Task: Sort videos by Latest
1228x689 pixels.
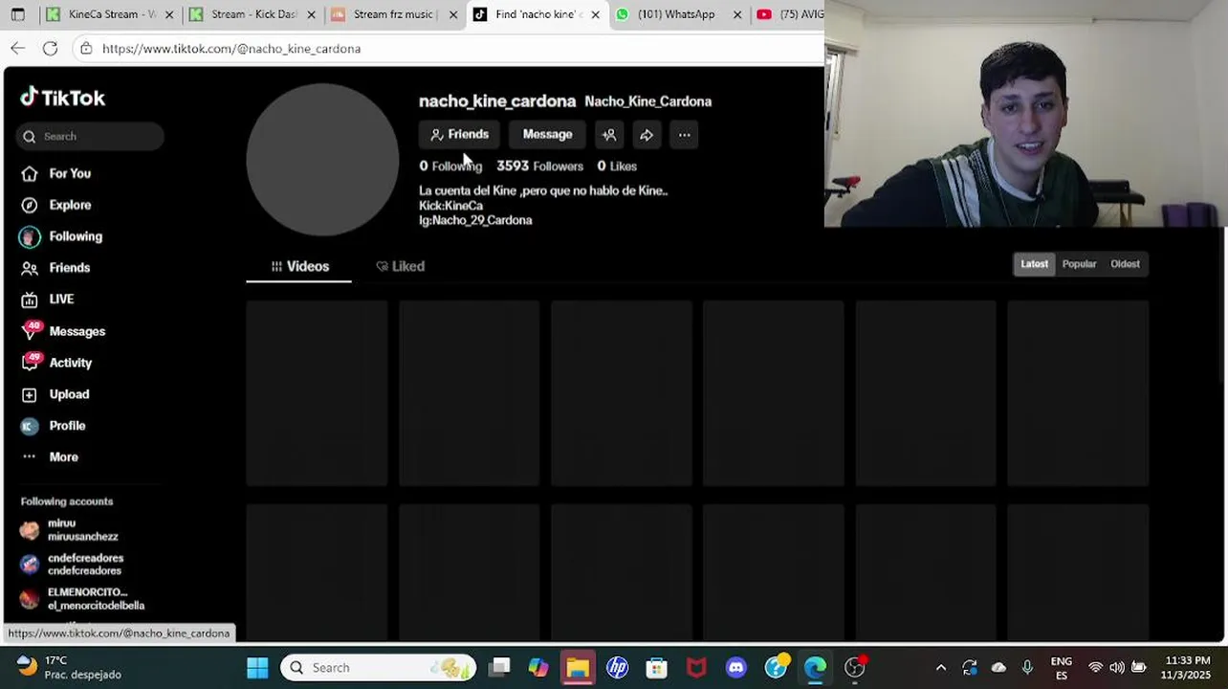Action: 1034,264
